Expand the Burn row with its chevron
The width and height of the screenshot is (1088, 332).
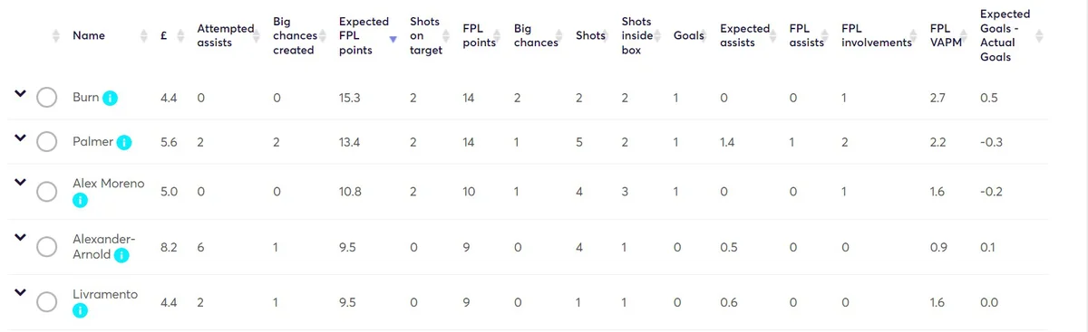click(x=19, y=93)
